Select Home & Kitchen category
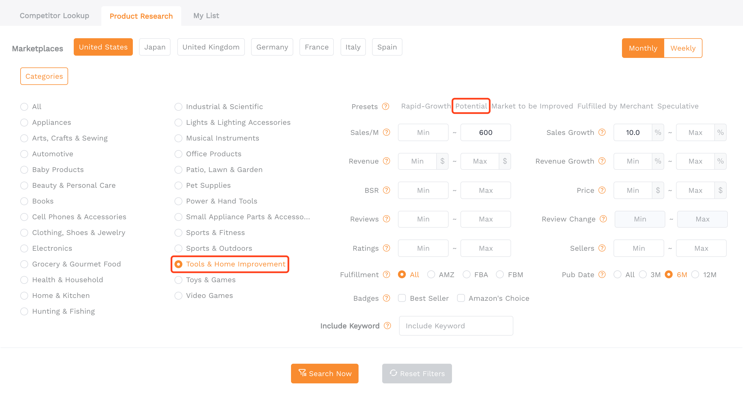 point(24,296)
